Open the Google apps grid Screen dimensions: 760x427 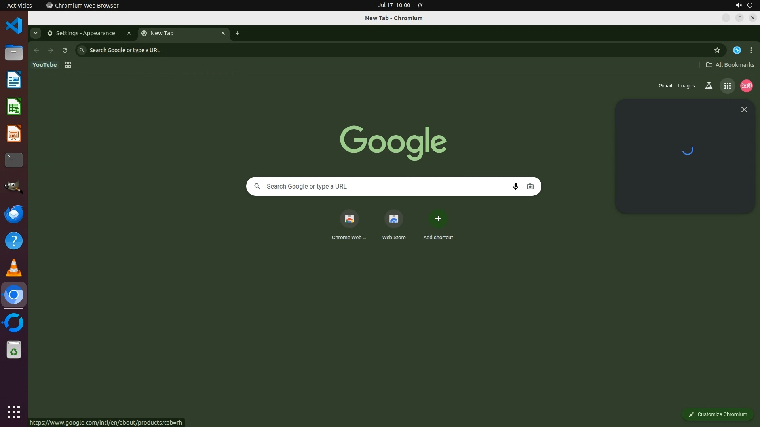coord(727,86)
